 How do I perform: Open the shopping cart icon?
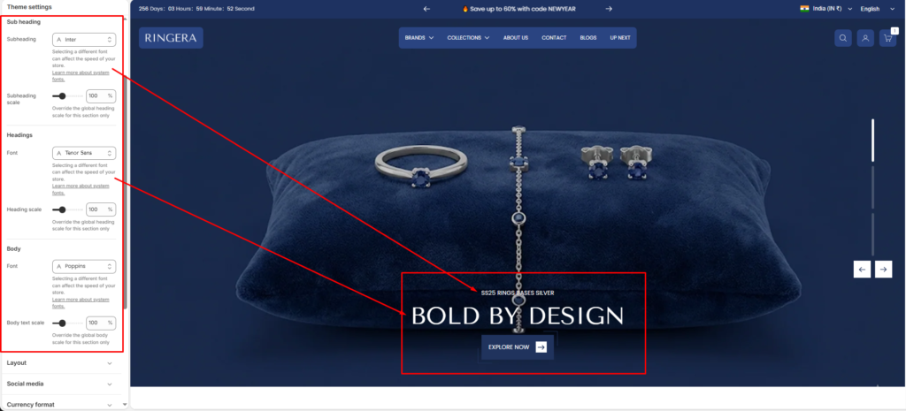click(x=887, y=38)
